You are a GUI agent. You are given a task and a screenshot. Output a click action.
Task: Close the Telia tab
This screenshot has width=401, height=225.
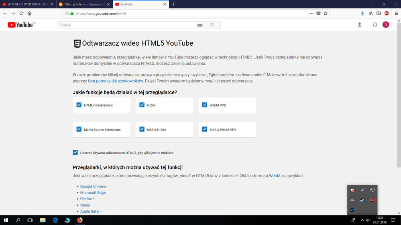pyautogui.click(x=108, y=4)
